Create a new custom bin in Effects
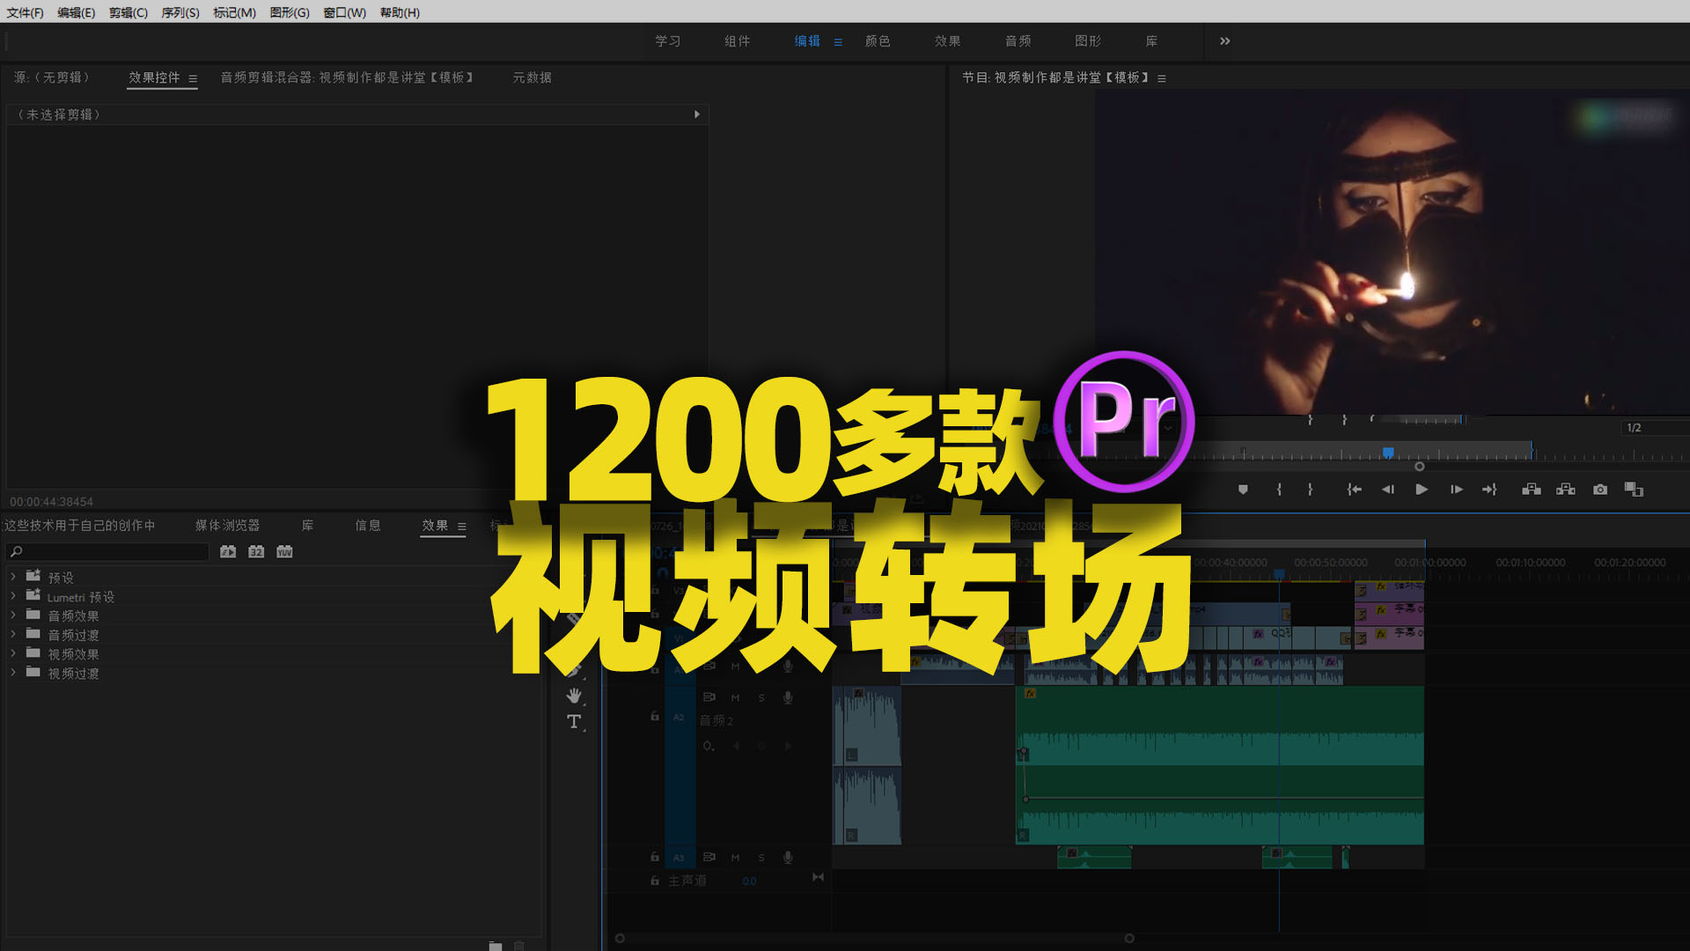The width and height of the screenshot is (1690, 951). pos(496,946)
